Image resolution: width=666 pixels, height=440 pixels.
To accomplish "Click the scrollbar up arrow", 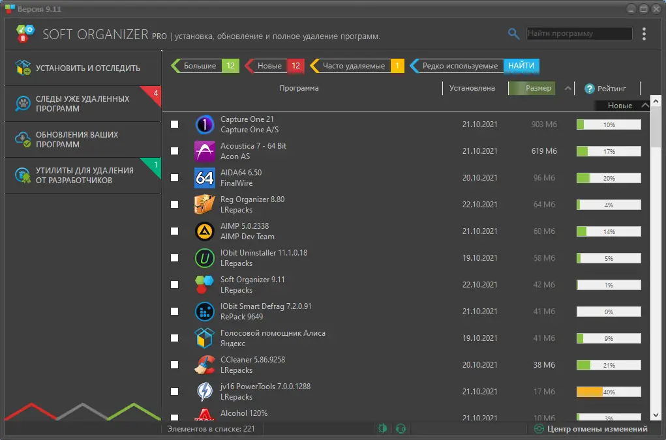I will [656, 101].
